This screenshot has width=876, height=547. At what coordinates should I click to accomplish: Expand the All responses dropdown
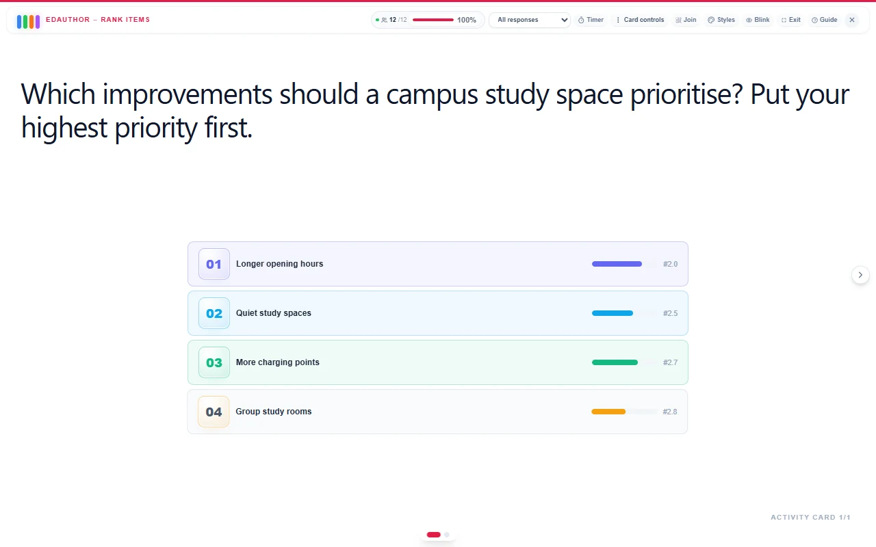click(x=530, y=20)
